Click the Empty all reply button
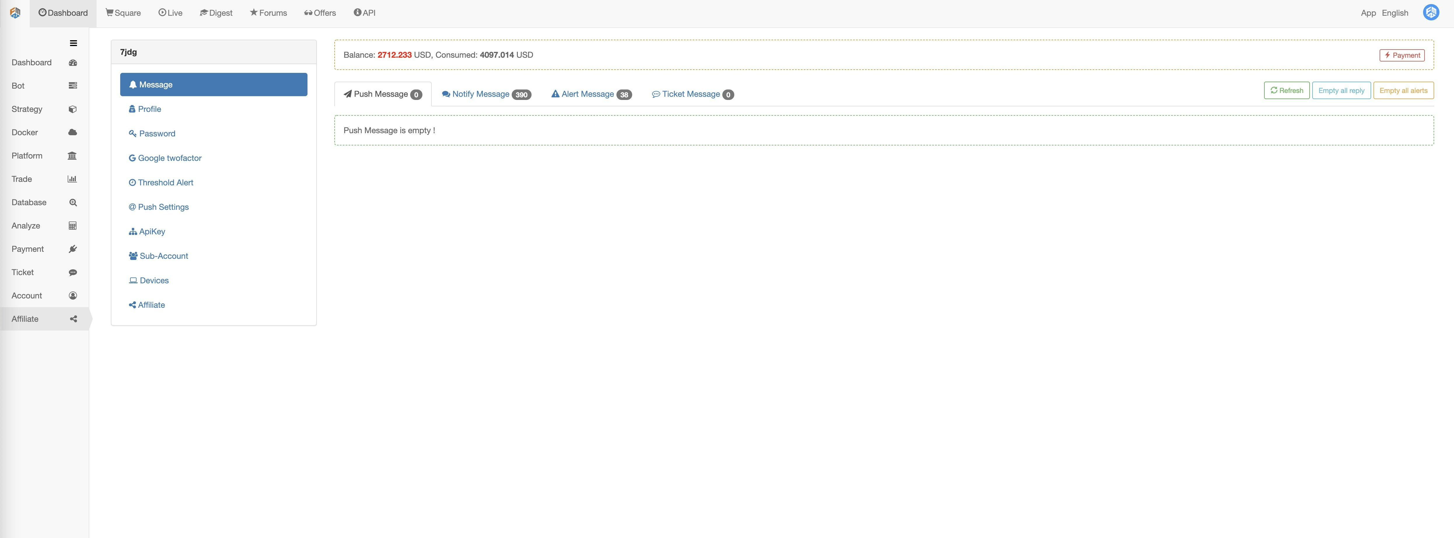This screenshot has width=1454, height=538. (x=1341, y=91)
